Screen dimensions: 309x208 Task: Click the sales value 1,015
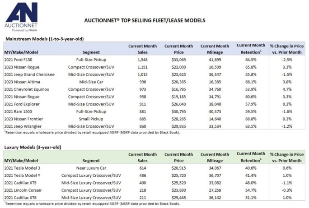click(x=142, y=74)
